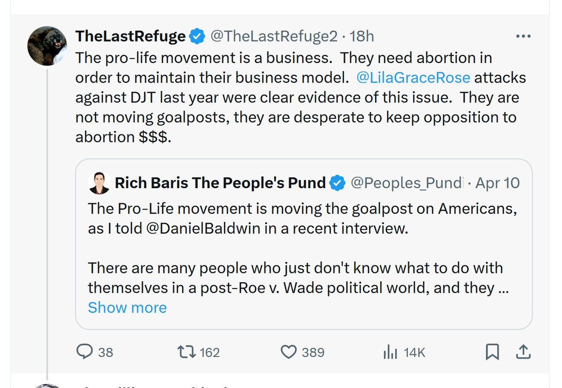Click the reply speech bubble icon
Image resolution: width=562 pixels, height=388 pixels.
tap(85, 352)
